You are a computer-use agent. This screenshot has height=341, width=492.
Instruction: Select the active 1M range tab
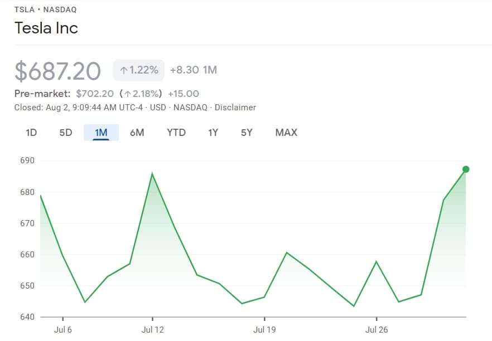point(101,133)
